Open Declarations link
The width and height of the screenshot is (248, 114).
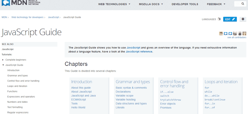pos(123,92)
